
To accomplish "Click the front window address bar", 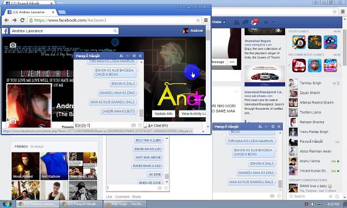I will click(x=115, y=20).
